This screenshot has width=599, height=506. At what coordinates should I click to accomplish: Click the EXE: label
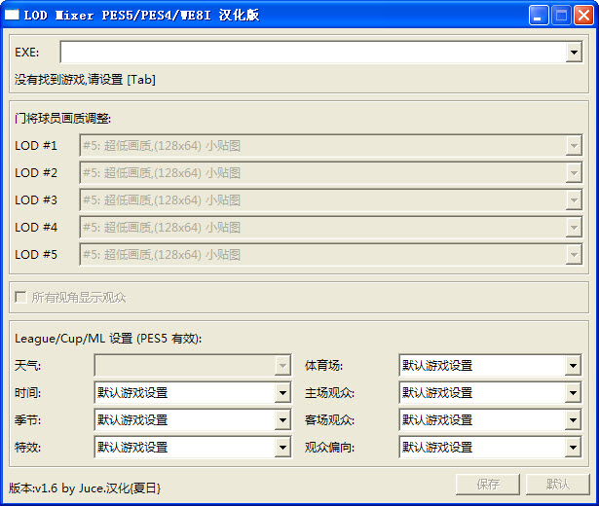click(x=26, y=52)
